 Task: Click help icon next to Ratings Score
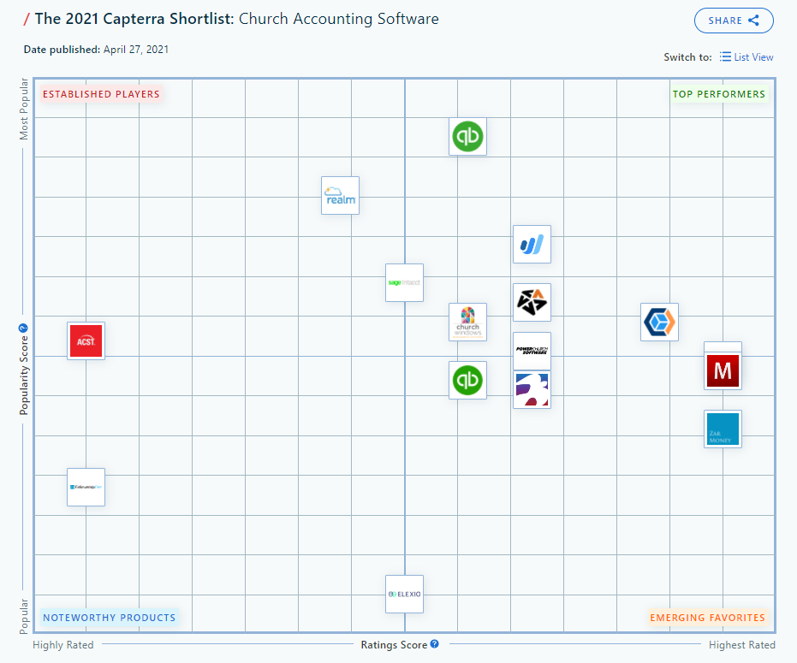(435, 643)
